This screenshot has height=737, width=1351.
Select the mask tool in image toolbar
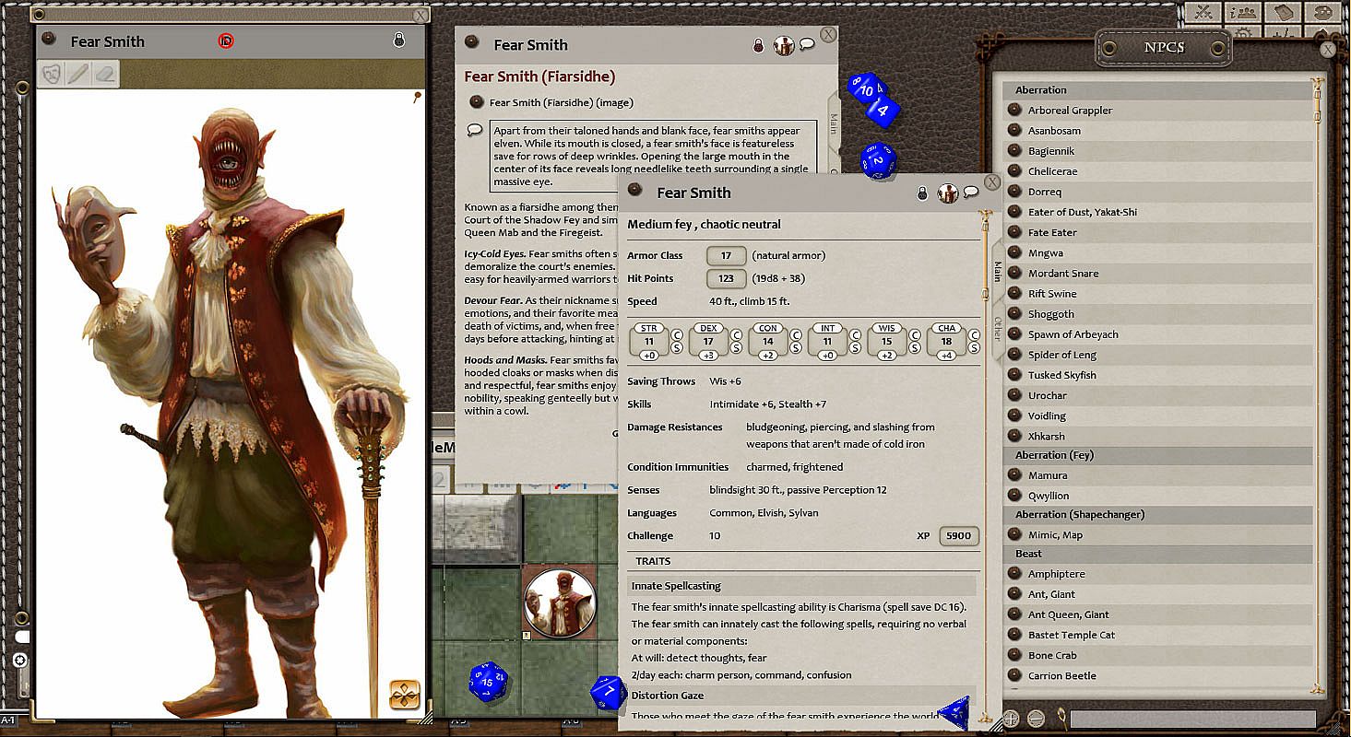pyautogui.click(x=52, y=73)
